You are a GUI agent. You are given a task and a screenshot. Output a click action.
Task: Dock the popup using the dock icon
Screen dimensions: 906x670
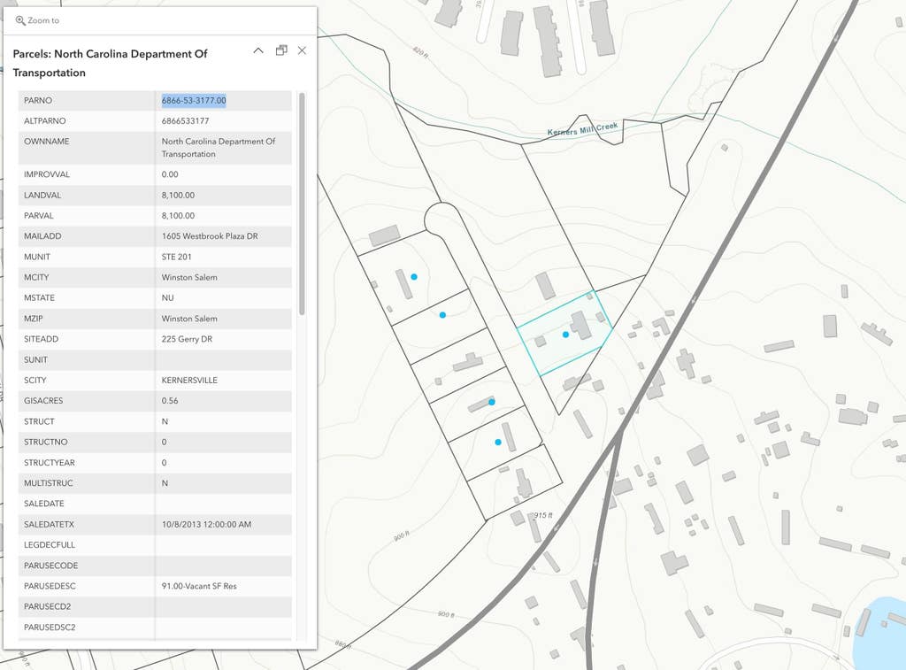(281, 50)
